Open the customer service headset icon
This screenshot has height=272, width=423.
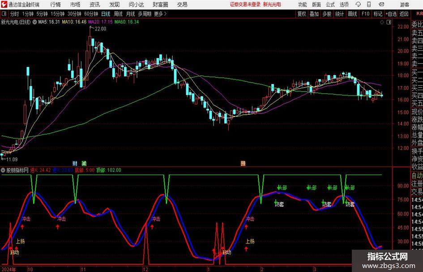(x=358, y=4)
